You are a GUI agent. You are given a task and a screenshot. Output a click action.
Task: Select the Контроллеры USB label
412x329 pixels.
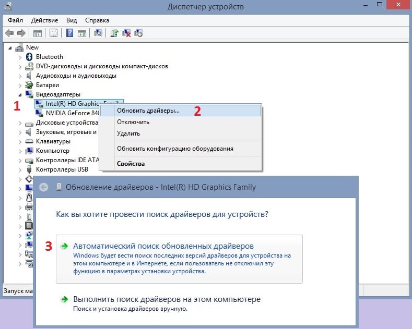[62, 169]
